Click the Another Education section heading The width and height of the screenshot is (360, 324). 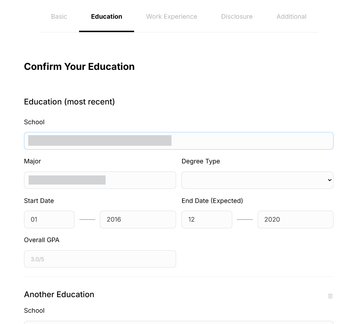coord(59,294)
